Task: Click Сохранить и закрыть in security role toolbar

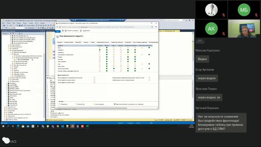Action: click(x=72, y=31)
